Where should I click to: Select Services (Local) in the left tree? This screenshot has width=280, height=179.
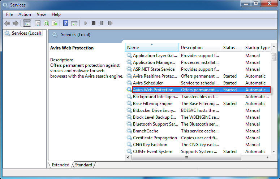[23, 33]
